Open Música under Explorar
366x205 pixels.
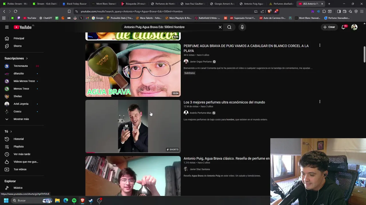click(x=18, y=188)
